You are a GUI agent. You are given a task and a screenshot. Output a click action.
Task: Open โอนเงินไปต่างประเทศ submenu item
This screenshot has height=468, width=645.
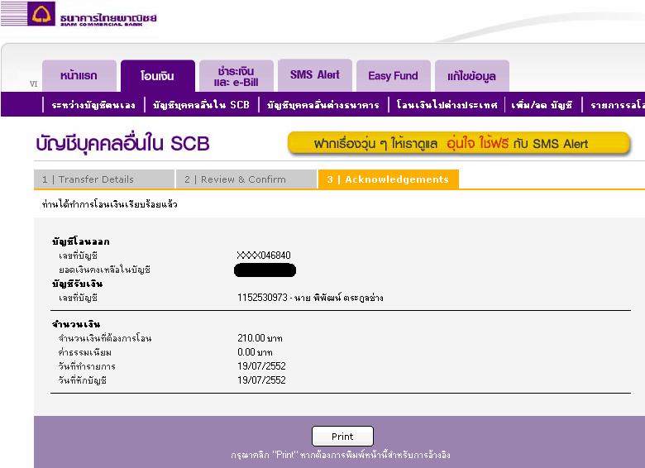coord(447,105)
